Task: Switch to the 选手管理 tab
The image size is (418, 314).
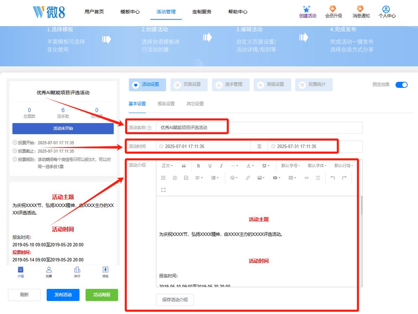Action: pos(231,85)
